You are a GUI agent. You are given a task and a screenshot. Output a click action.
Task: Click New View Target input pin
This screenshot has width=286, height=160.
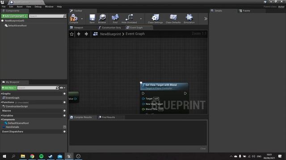tap(143, 104)
